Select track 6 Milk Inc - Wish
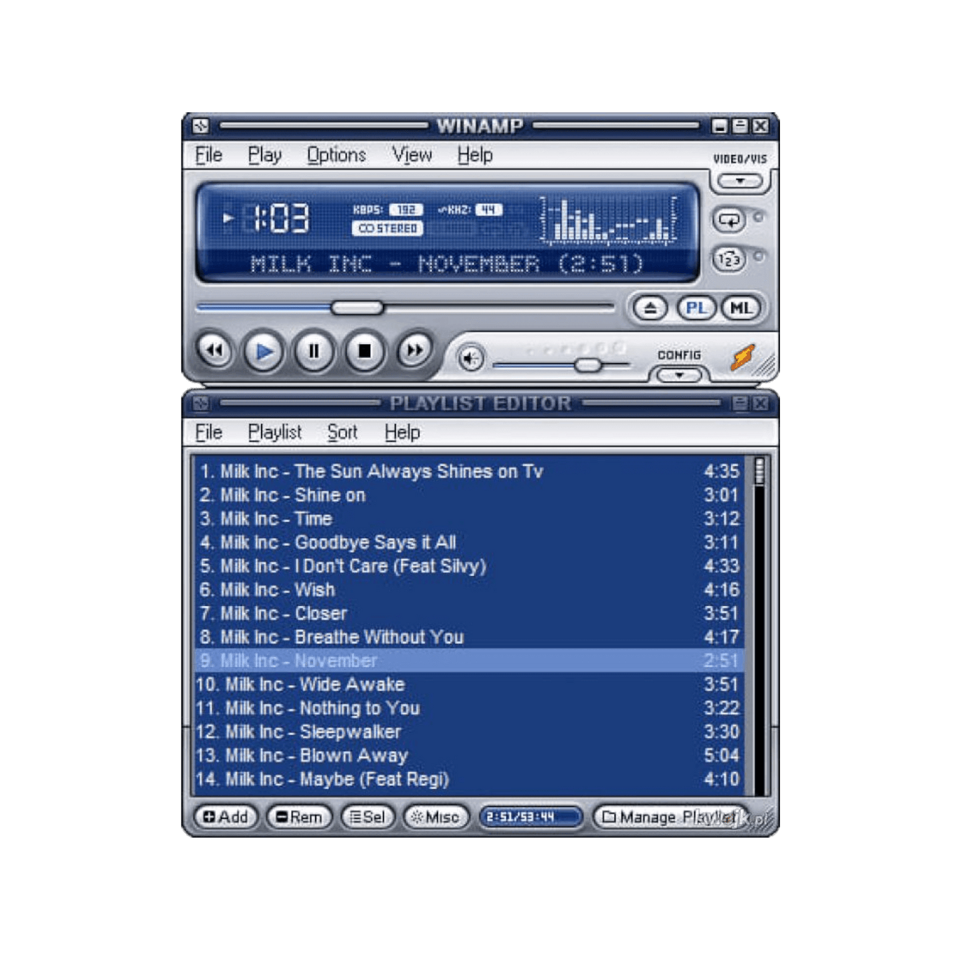 (470, 590)
